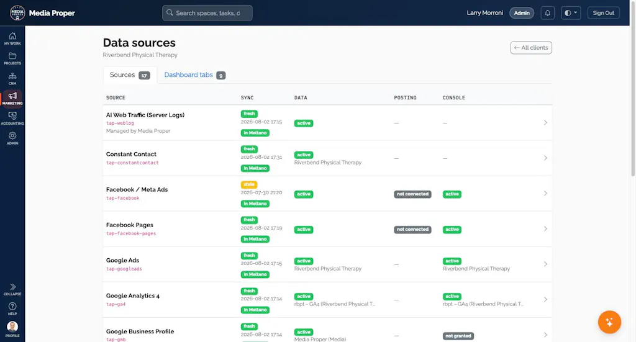Click the Constant Contact source name
The width and height of the screenshot is (636, 342).
(x=131, y=155)
